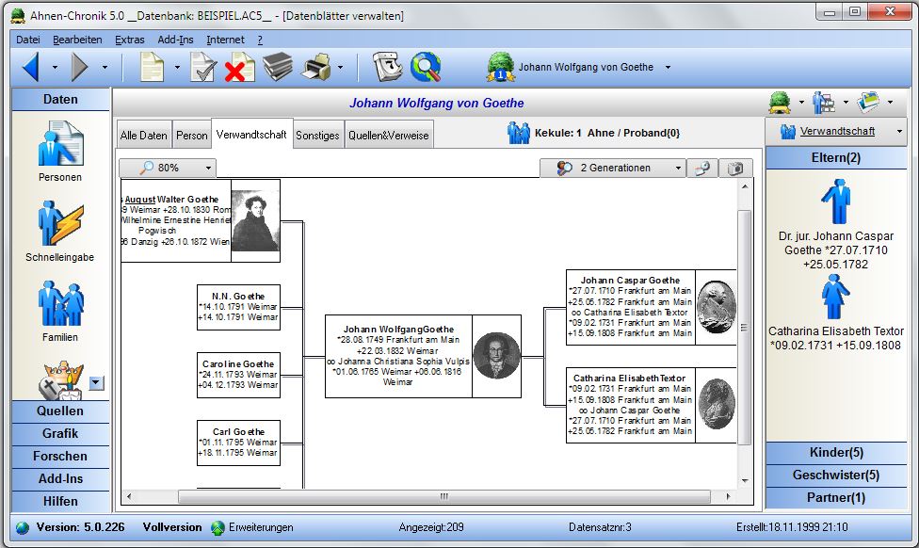Viewport: 919px width, 548px height.
Task: Click the tree icon in header bar
Action: [780, 103]
